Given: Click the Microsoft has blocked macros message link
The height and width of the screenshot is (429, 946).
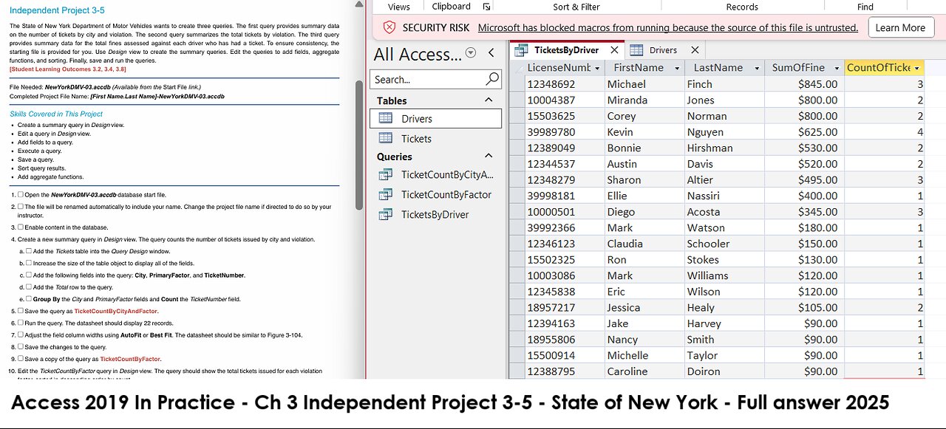Looking at the screenshot, I should click(x=668, y=28).
